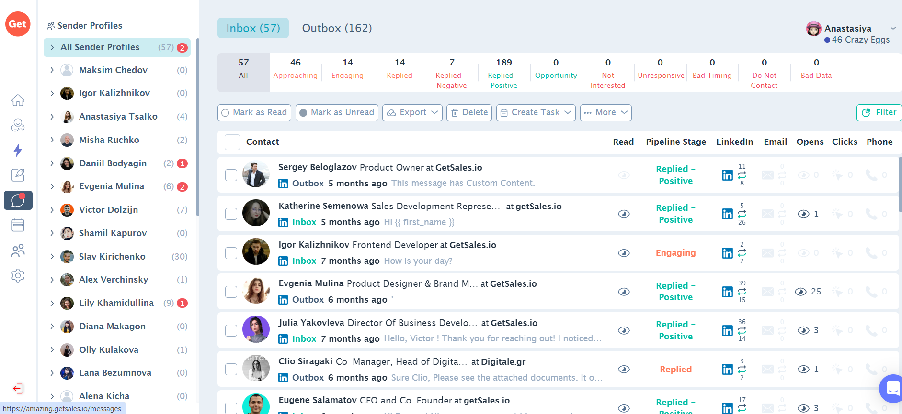Open the compose note icon in sidebar
Screen dimensions: 902x414
pyautogui.click(x=18, y=175)
